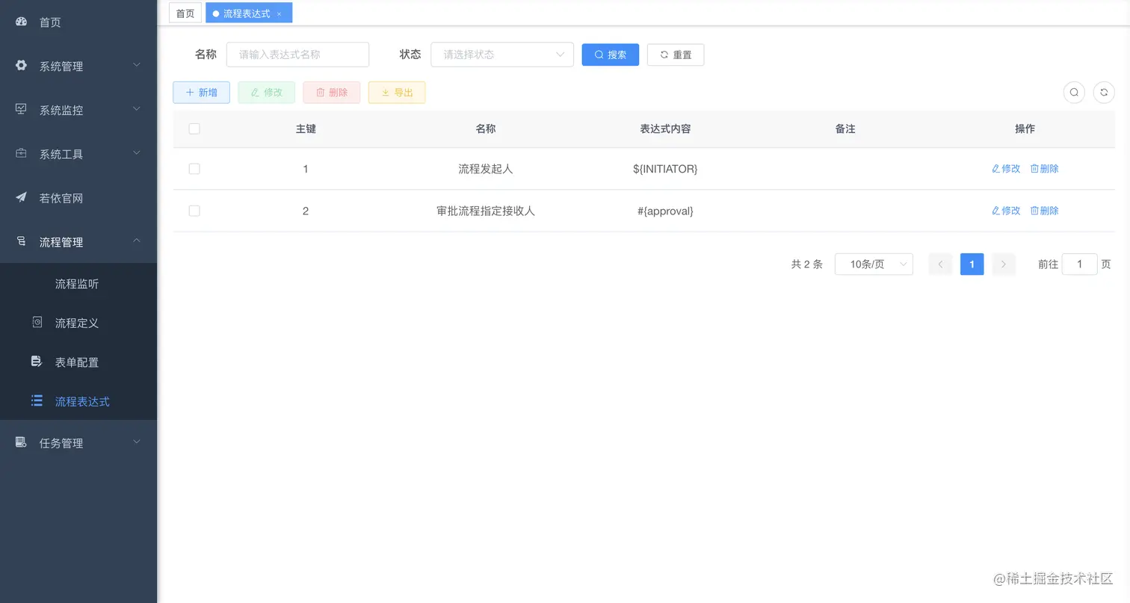Click the 搜索 button
This screenshot has height=603, width=1130.
click(x=611, y=55)
